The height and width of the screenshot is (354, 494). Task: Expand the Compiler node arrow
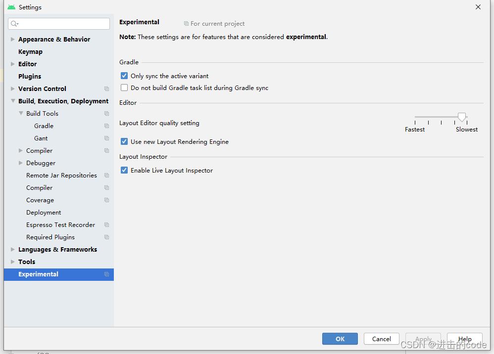(x=20, y=151)
